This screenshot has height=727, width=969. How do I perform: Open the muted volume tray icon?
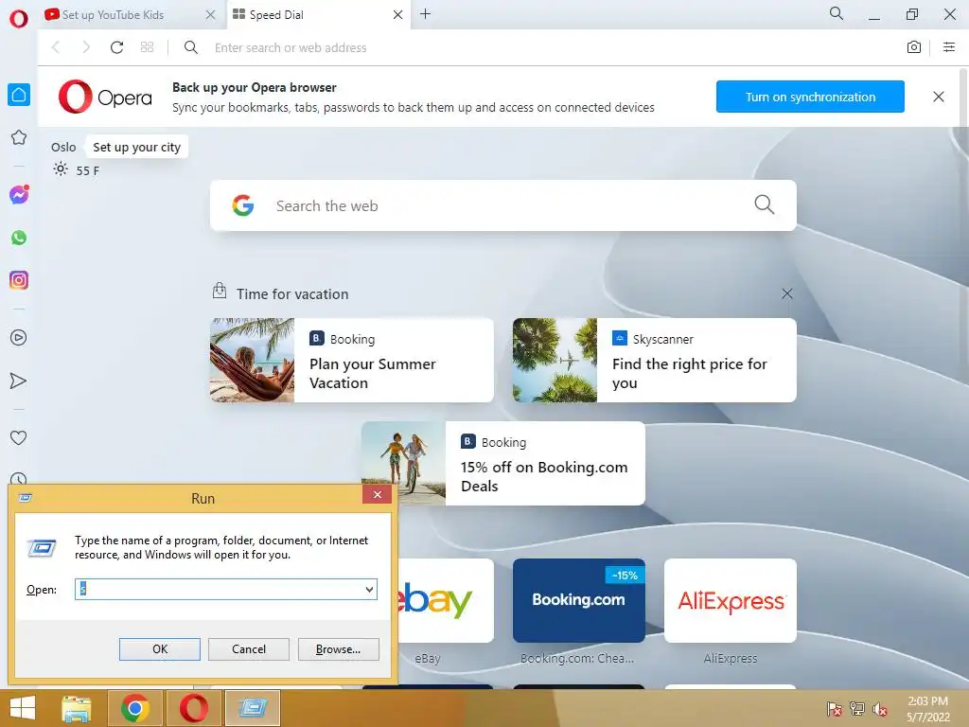click(879, 709)
